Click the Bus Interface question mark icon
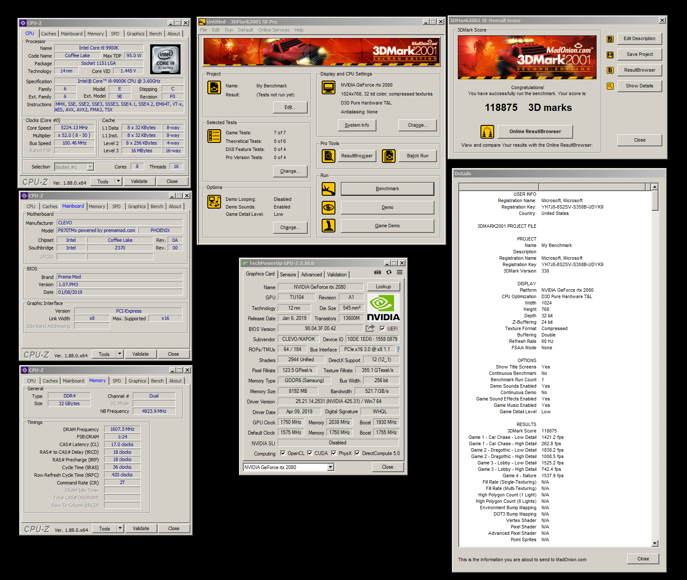The image size is (687, 580). click(x=398, y=349)
